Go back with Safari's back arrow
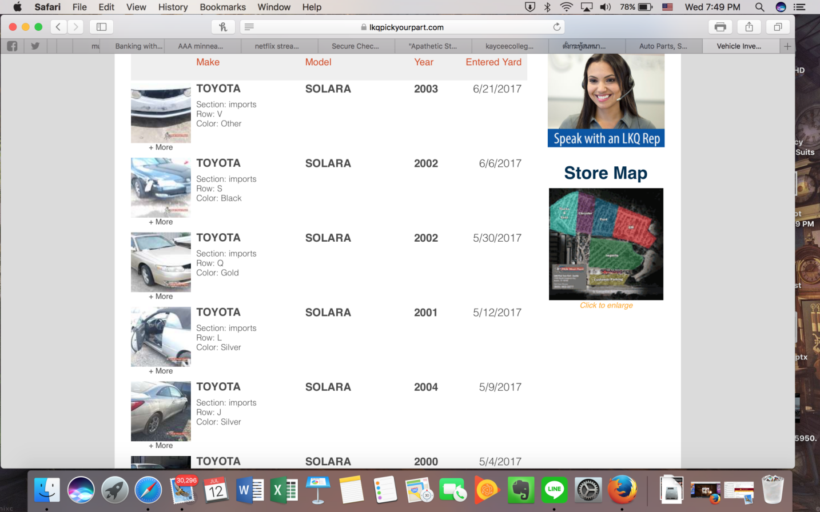 tap(58, 27)
